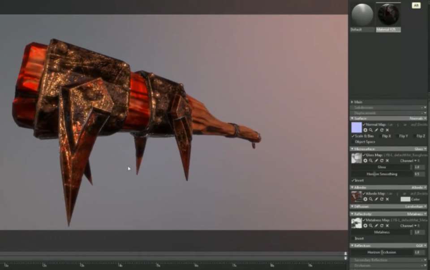Image resolution: width=430 pixels, height=270 pixels.
Task: Open Gloss Map Channel dropdown
Action: (x=410, y=161)
